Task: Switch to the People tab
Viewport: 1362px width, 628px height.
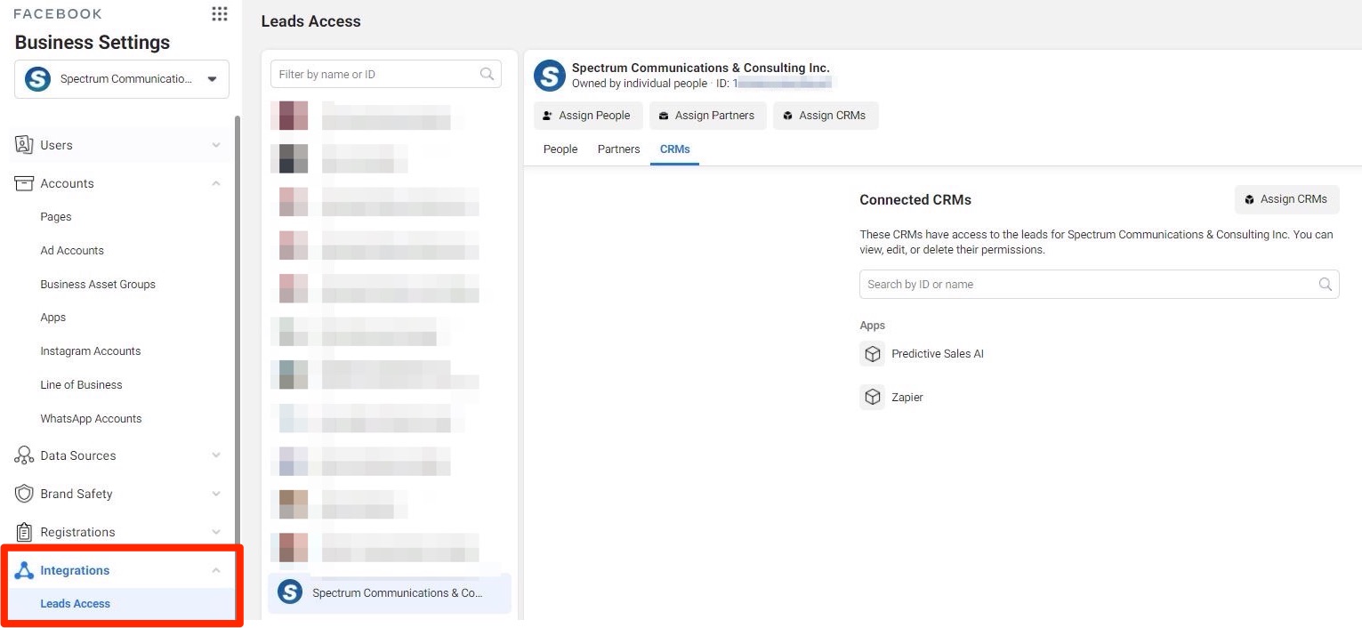Action: (x=560, y=149)
